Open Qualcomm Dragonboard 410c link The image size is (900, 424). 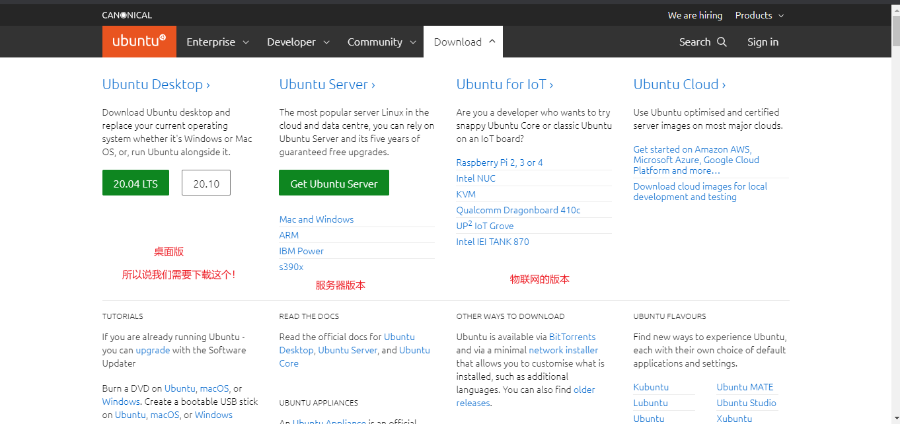pos(519,210)
